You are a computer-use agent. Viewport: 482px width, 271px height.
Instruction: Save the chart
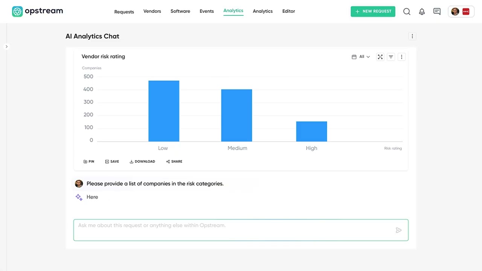112,161
